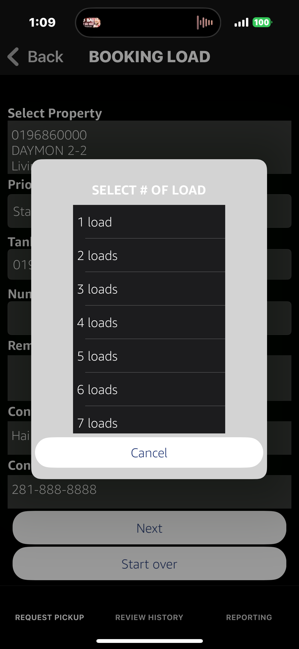Pick the 7 loads option

(149, 420)
